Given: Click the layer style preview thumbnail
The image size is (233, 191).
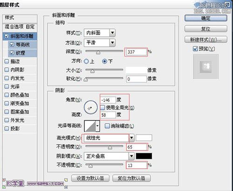Looking at the screenshot, I should click(206, 67).
